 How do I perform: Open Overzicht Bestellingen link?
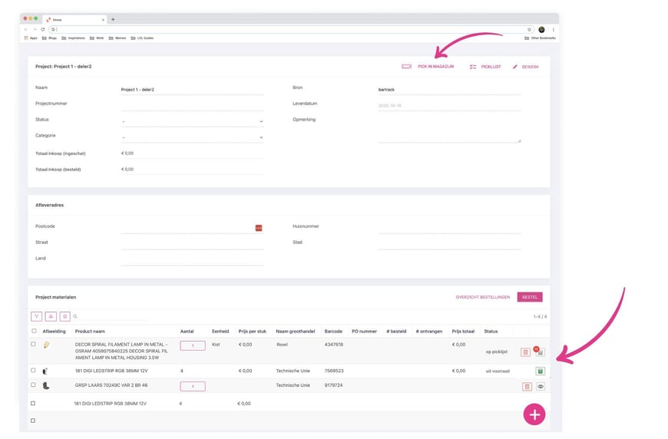coord(482,297)
